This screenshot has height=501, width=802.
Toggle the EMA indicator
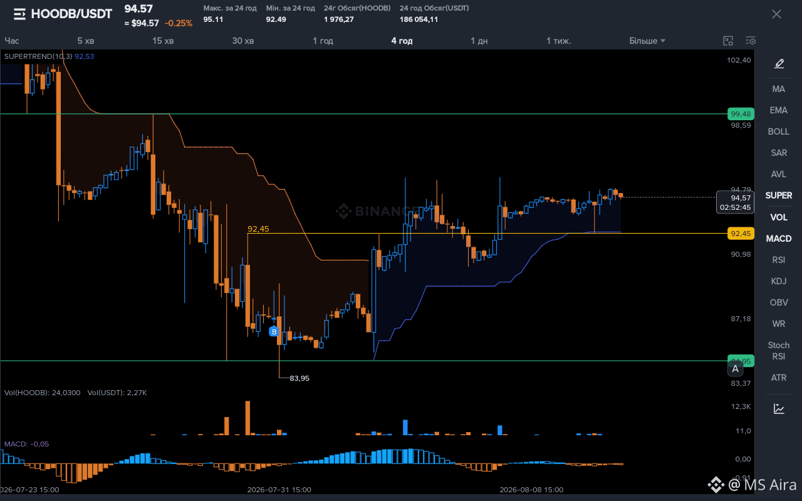click(x=779, y=110)
